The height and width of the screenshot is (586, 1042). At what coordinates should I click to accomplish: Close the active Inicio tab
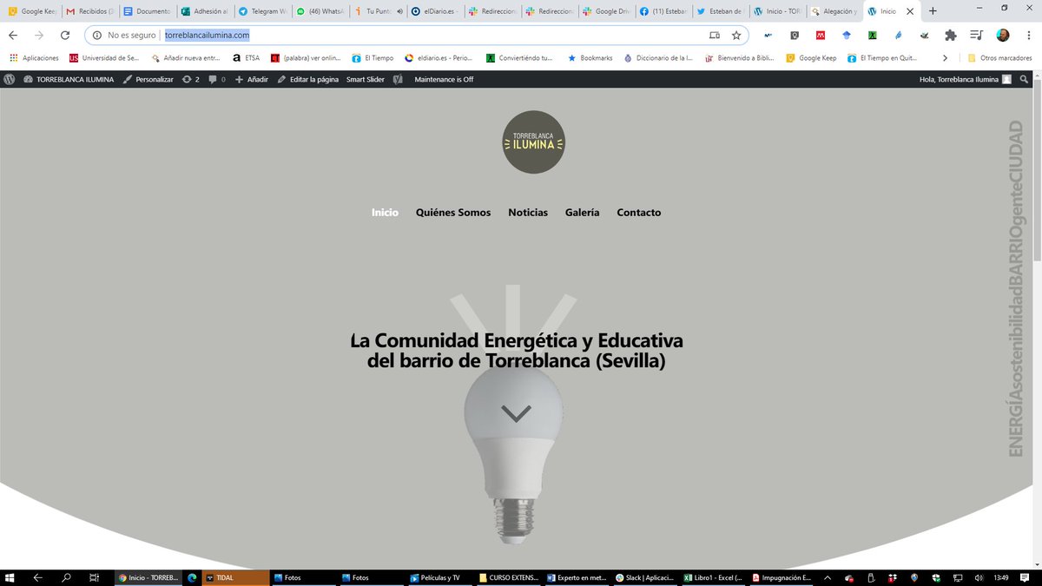tap(911, 11)
